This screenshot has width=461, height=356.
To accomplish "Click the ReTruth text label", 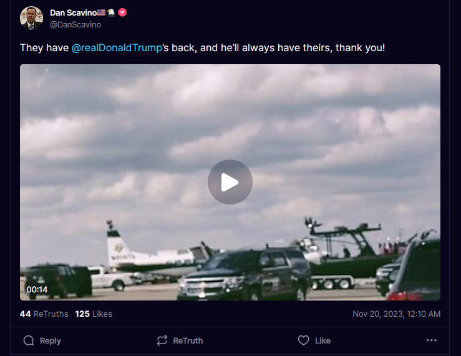I will pos(188,341).
